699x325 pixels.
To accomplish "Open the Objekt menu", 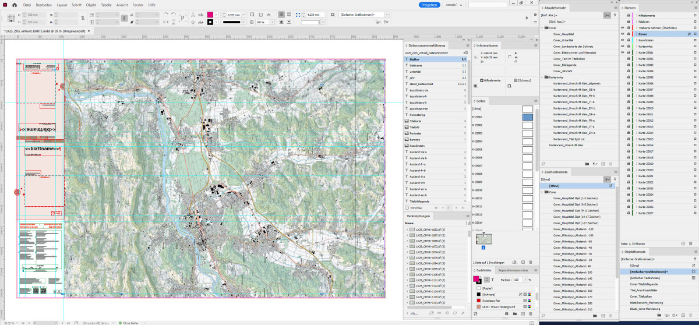I will 91,5.
